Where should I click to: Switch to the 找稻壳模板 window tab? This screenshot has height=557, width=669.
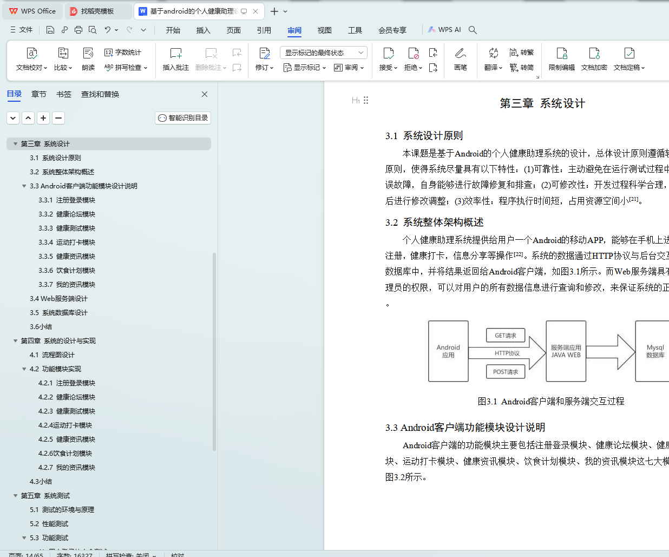tap(97, 11)
